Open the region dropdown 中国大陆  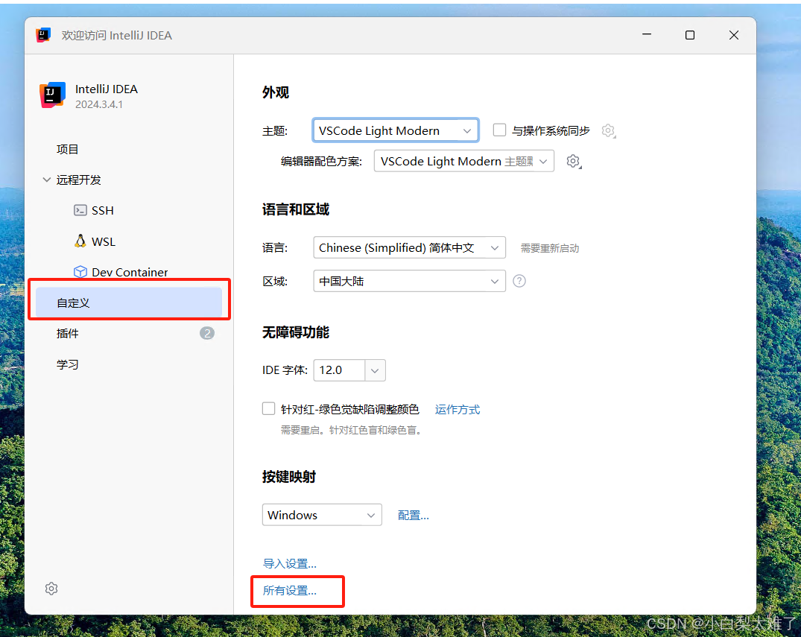pyautogui.click(x=409, y=281)
